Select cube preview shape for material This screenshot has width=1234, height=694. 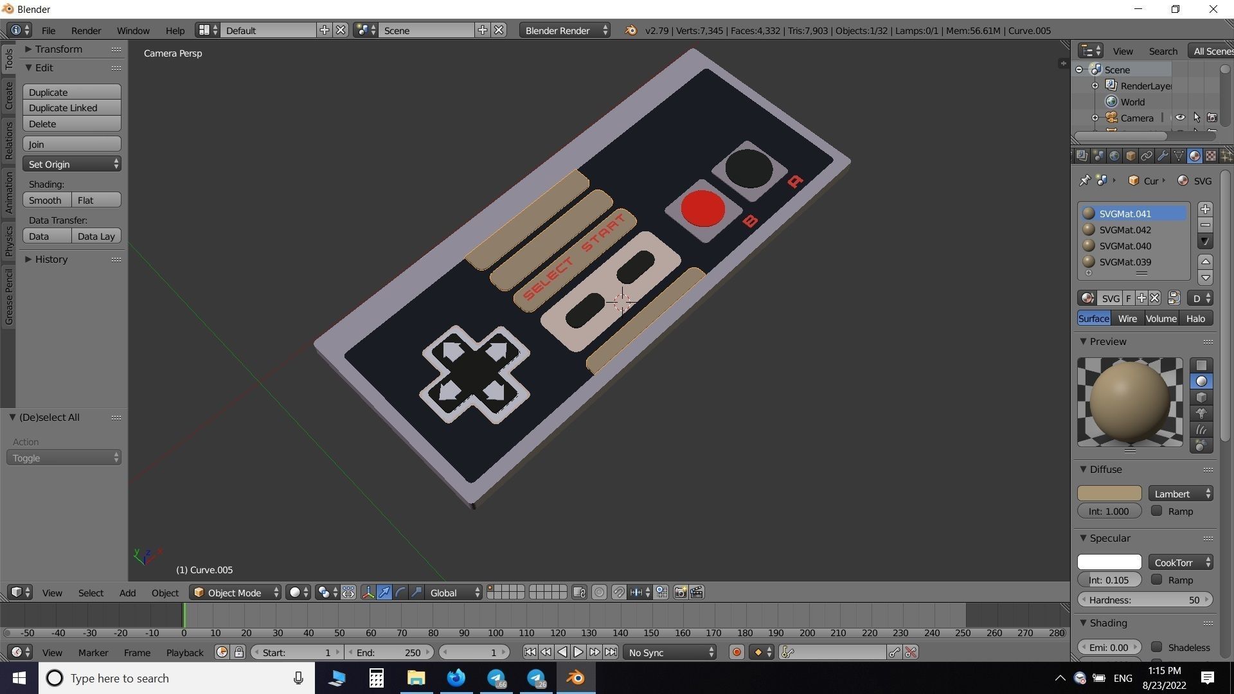point(1201,397)
